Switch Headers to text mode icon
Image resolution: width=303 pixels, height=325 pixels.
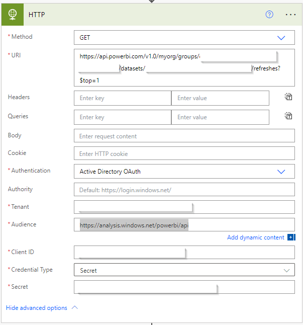[288, 98]
